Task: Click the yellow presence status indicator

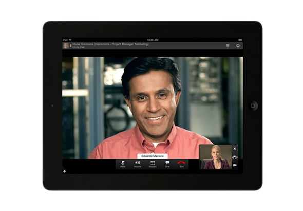Action: [x=70, y=45]
